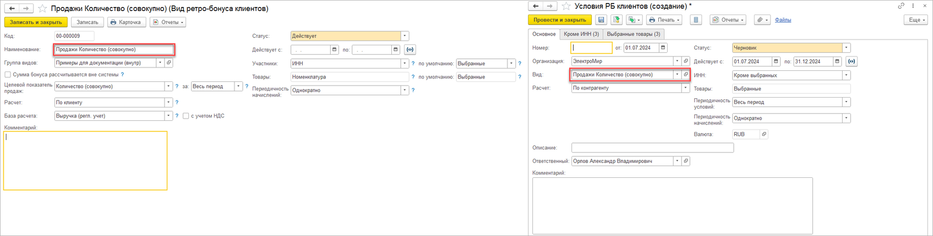Click the document movements list icon
This screenshot has height=236, width=933.
(x=696, y=20)
